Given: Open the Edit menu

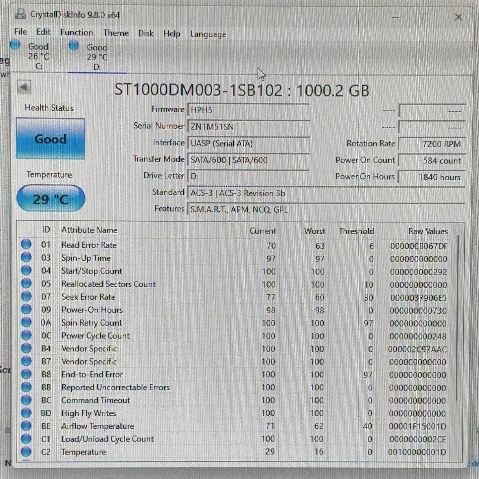Looking at the screenshot, I should (x=43, y=32).
